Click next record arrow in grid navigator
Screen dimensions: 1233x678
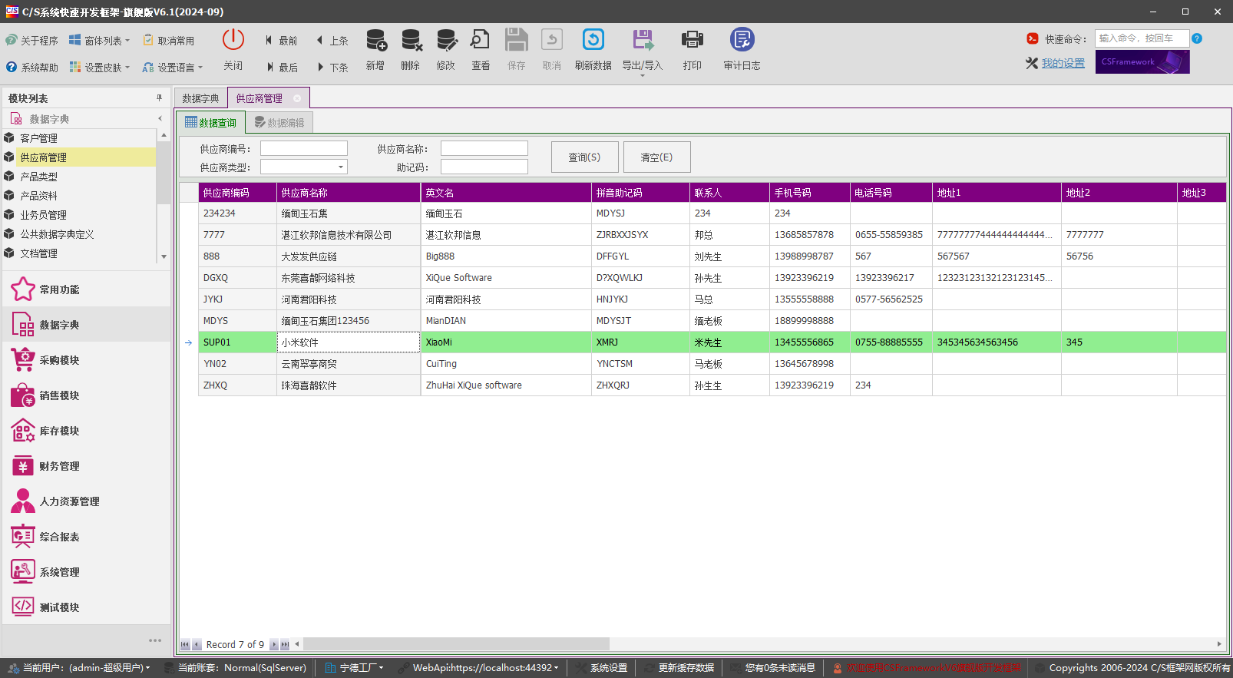point(274,645)
